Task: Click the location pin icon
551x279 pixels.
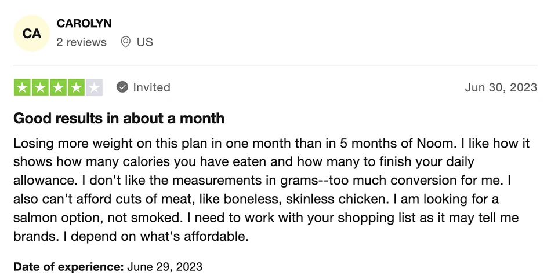Action: click(x=125, y=42)
